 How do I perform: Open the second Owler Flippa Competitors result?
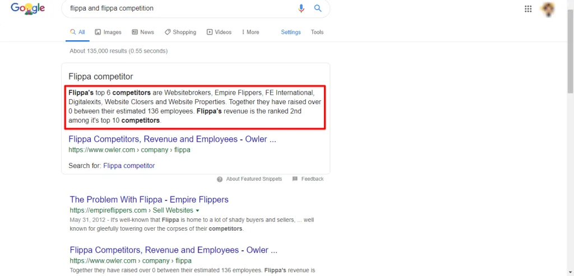[x=174, y=250]
